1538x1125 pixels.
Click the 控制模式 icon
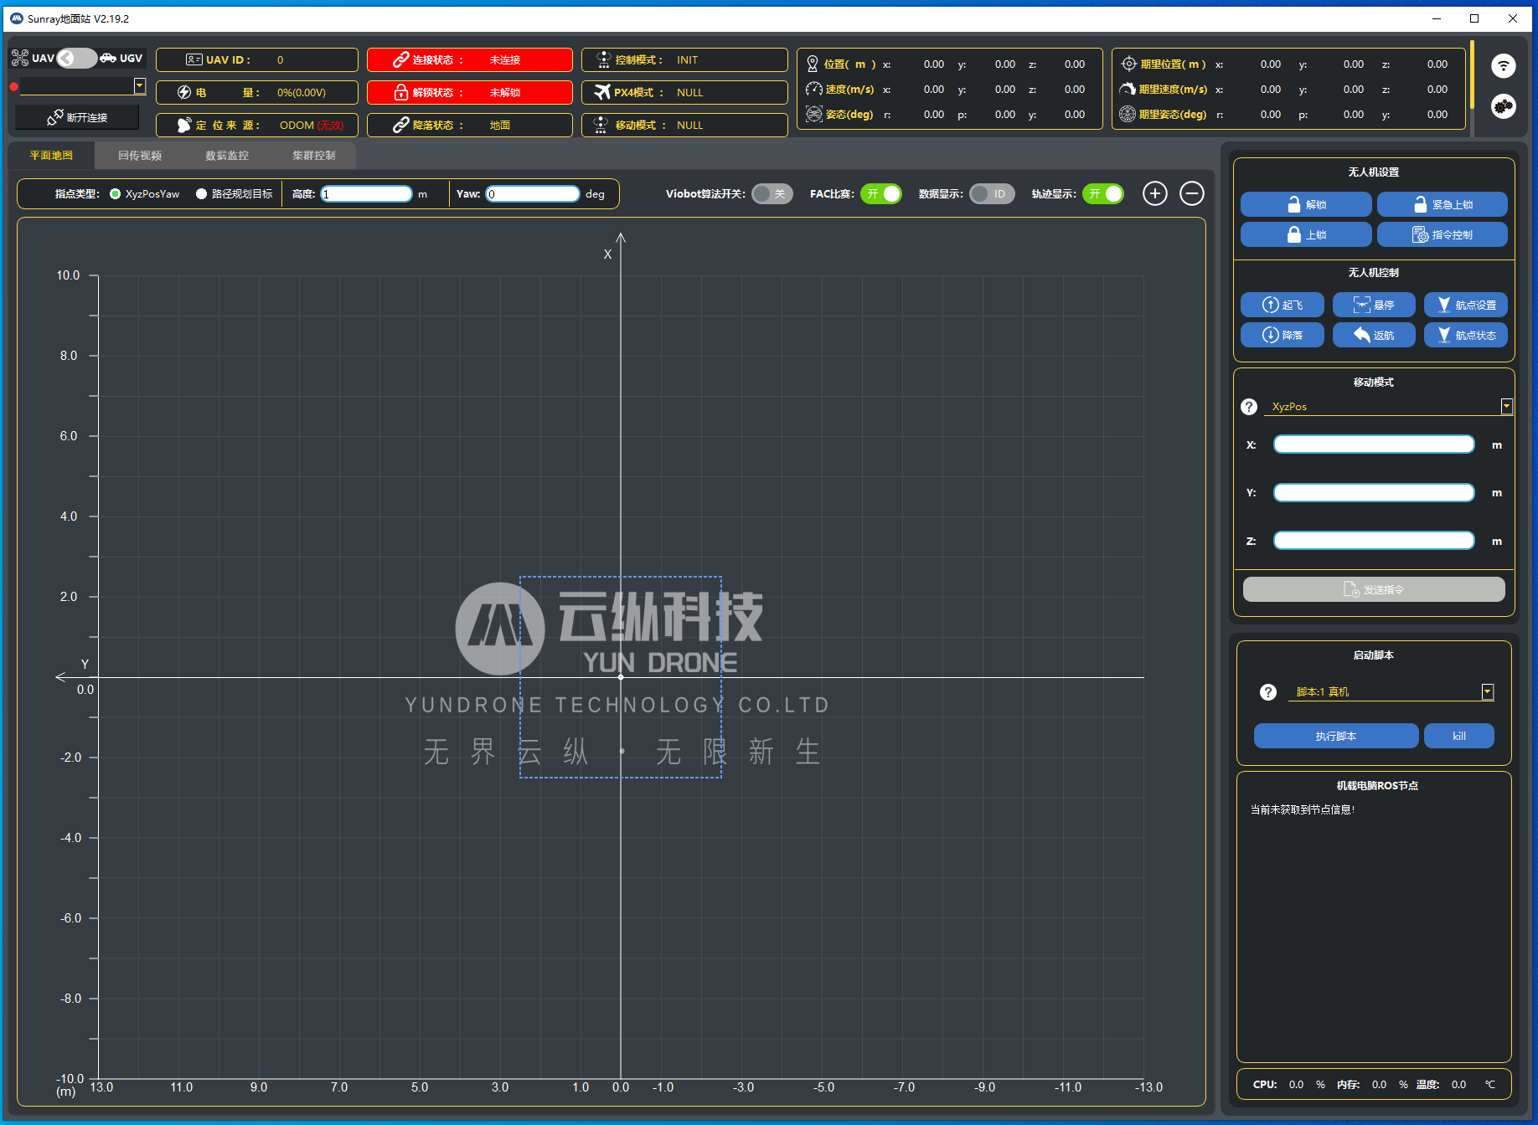pyautogui.click(x=603, y=60)
